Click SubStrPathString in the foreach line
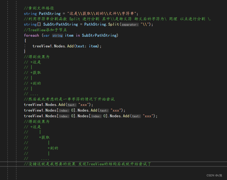Image resolution: width=227 pixels, height=180 pixels. click(99, 36)
